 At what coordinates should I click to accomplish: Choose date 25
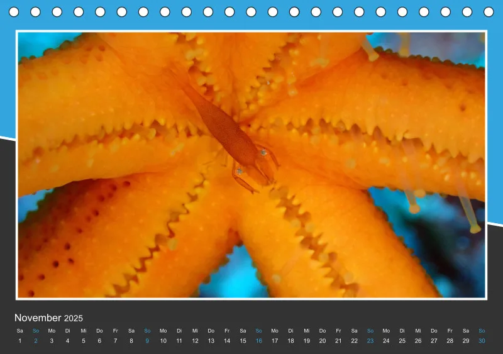point(402,341)
